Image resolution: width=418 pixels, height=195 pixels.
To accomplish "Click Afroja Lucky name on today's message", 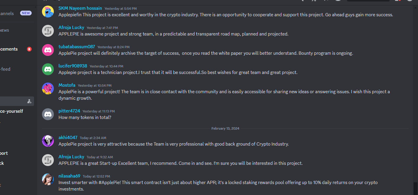I will pyautogui.click(x=71, y=157).
